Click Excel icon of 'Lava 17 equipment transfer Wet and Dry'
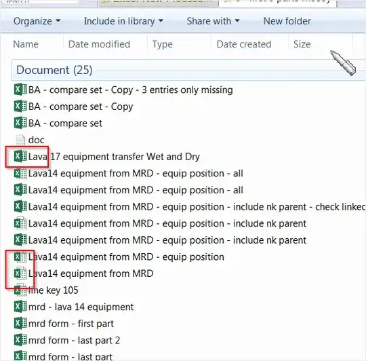 tap(20, 156)
